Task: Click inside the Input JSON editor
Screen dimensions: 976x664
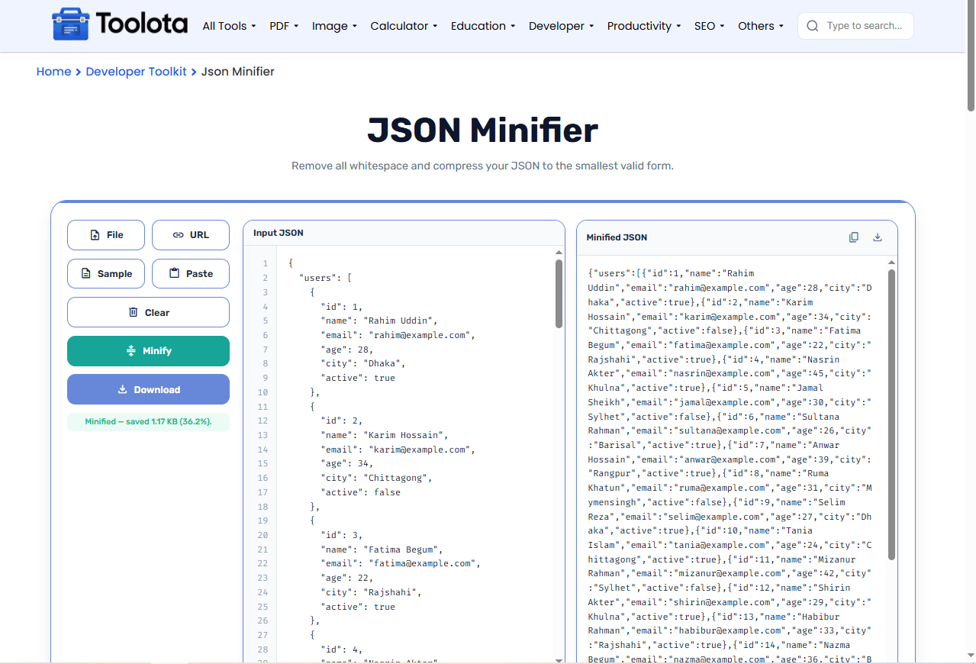Action: 415,455
